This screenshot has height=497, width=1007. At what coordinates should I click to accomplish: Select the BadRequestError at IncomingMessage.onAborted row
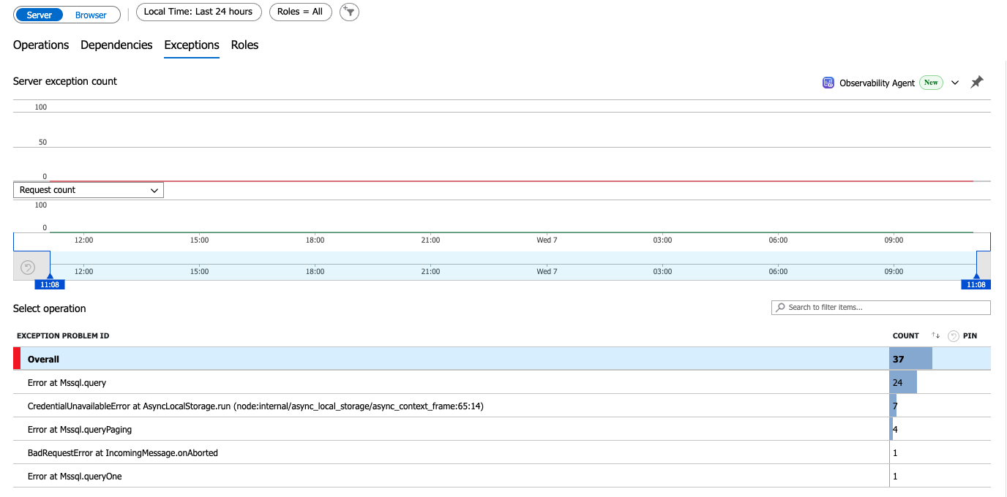[x=502, y=452]
